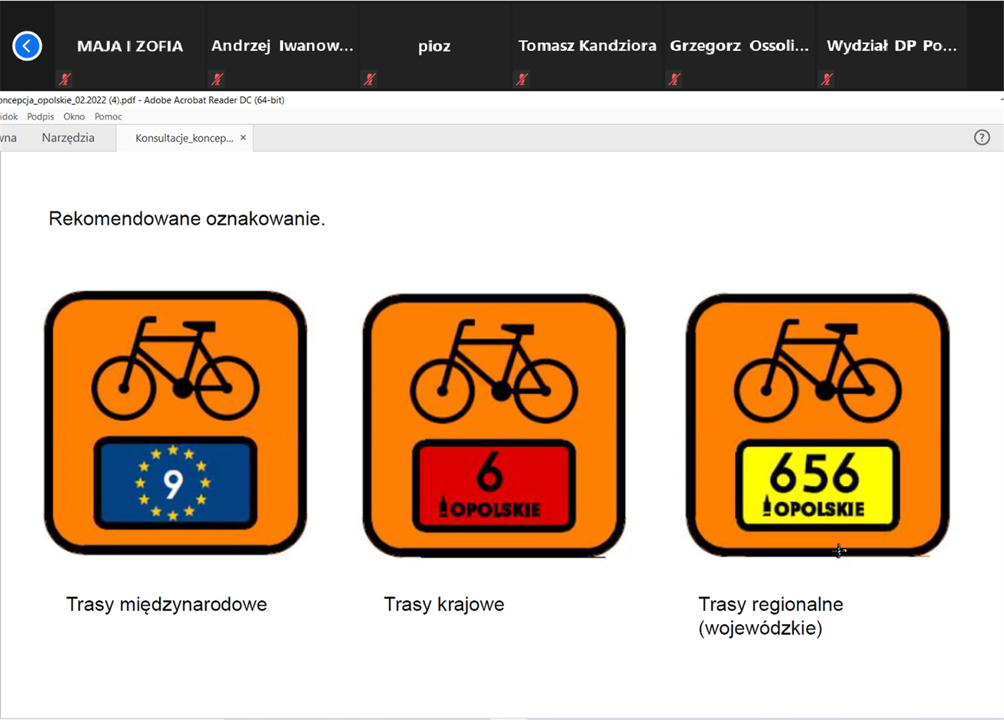This screenshot has width=1004, height=720.
Task: Click the muted mic icon for Wydział DP
Action: tap(827, 79)
